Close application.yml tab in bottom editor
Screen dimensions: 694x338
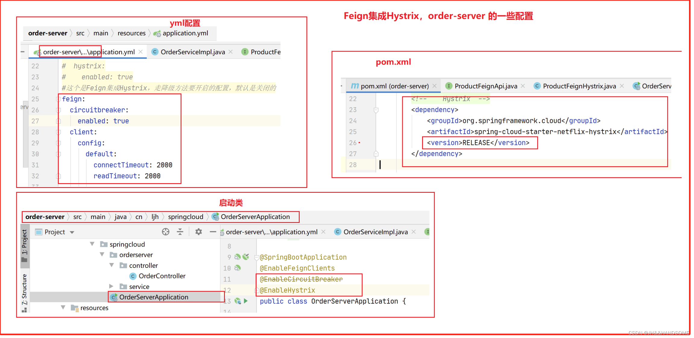pos(323,232)
